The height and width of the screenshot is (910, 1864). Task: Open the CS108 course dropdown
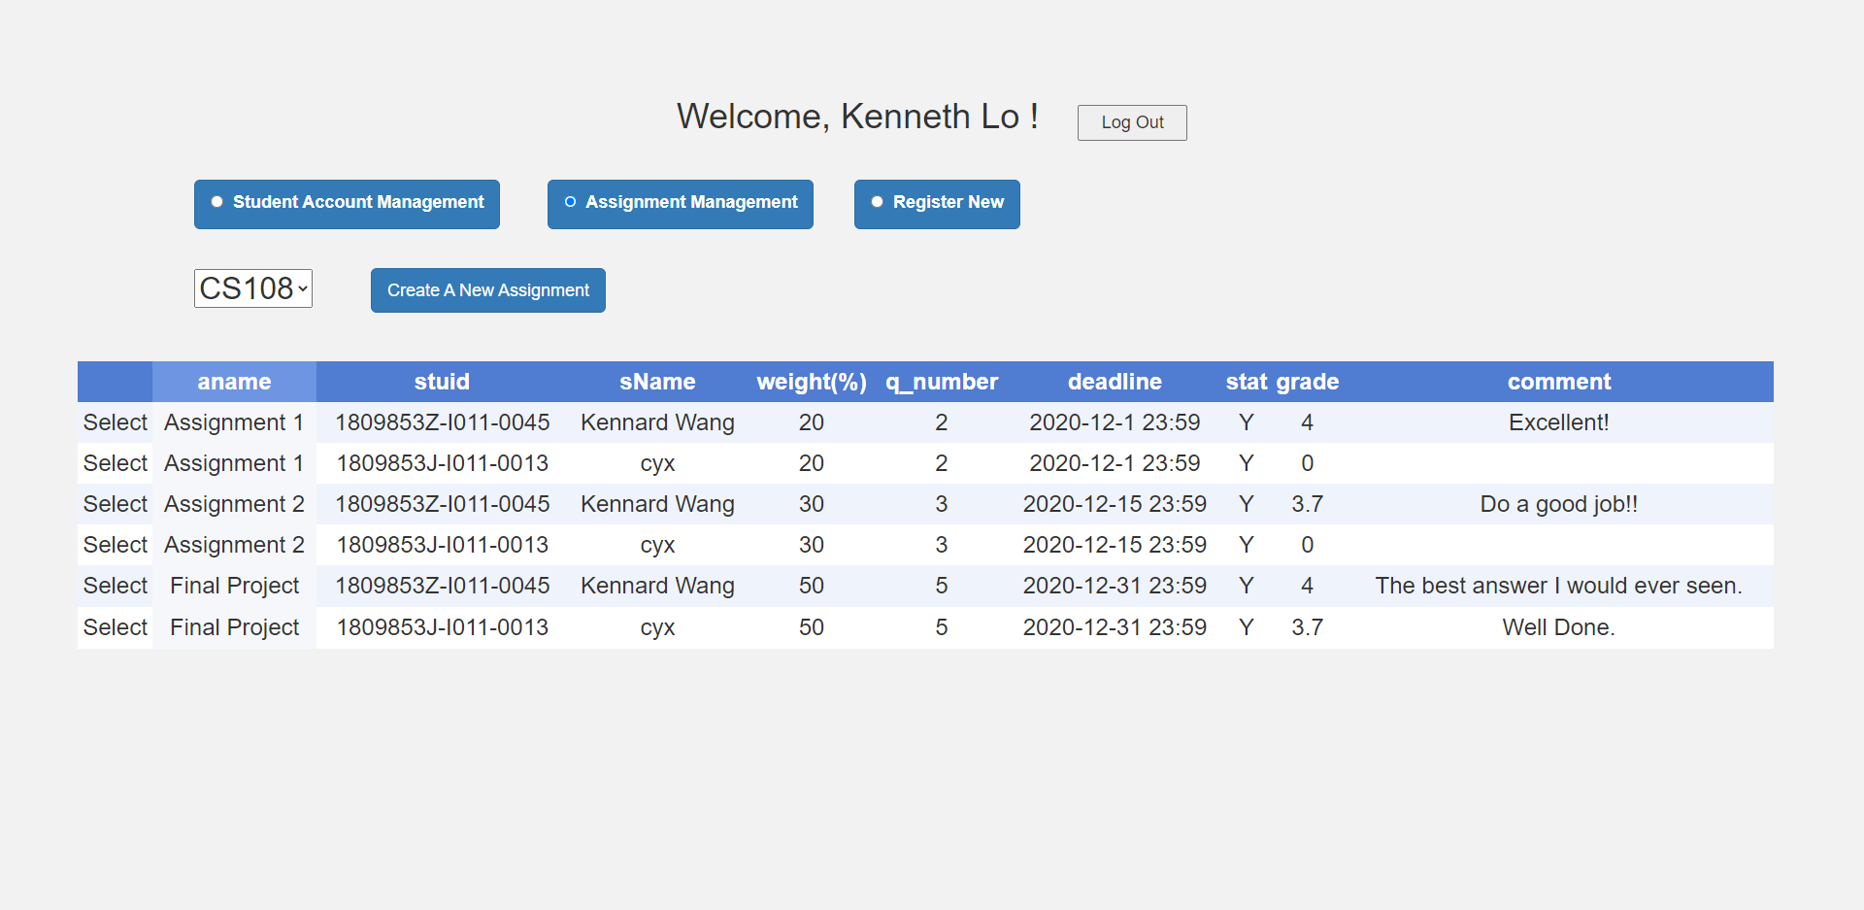tap(253, 288)
